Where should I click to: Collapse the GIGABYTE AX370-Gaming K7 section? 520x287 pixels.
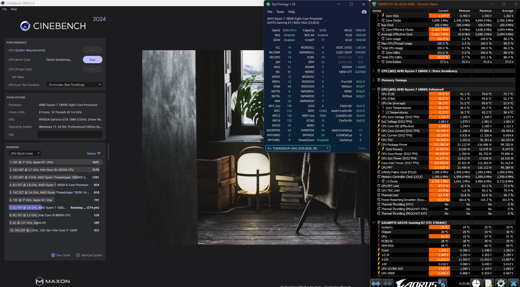point(374,223)
